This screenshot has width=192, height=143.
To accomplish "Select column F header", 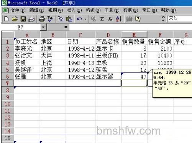I will 160,35.
